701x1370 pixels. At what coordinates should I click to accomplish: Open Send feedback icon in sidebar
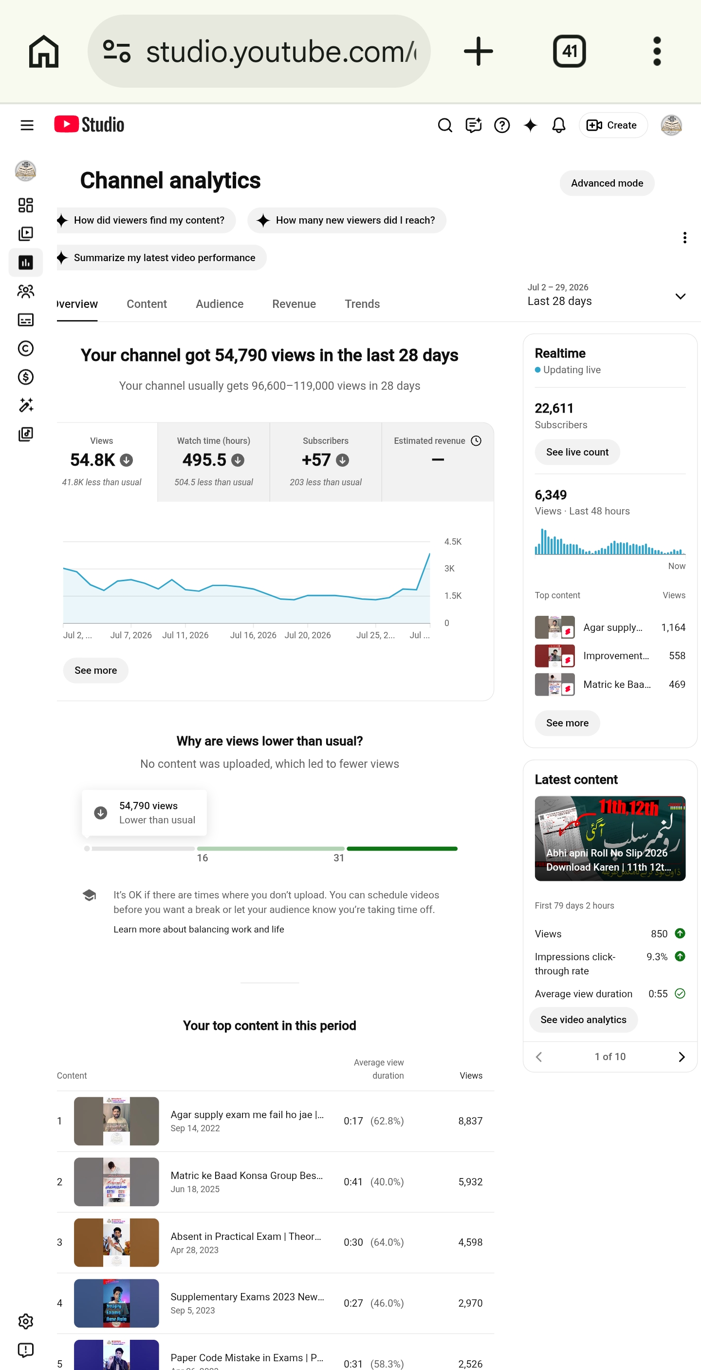coord(25,1351)
